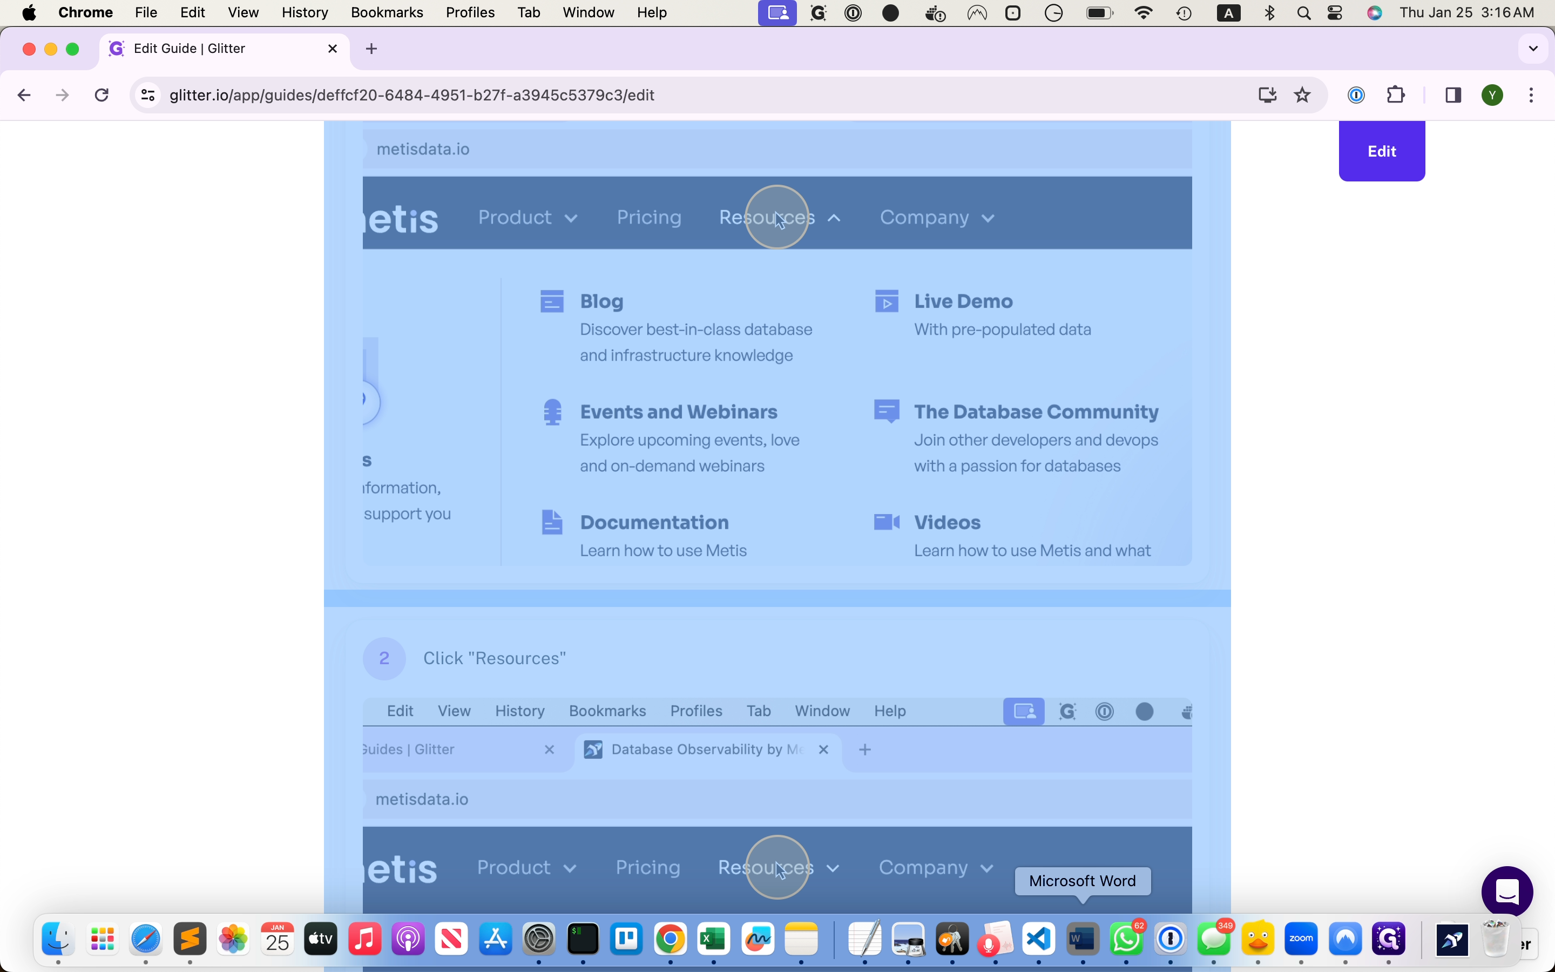Reload the Glitter page
Viewport: 1555px width, 972px height.
click(102, 96)
